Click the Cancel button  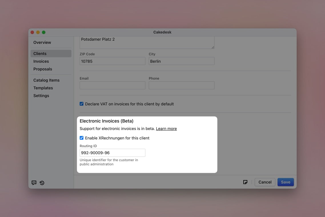tap(265, 182)
